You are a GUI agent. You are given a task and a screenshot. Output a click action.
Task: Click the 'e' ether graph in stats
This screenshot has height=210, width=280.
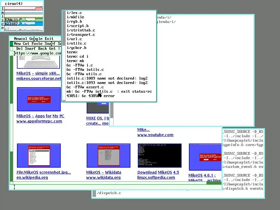(x=24, y=28)
